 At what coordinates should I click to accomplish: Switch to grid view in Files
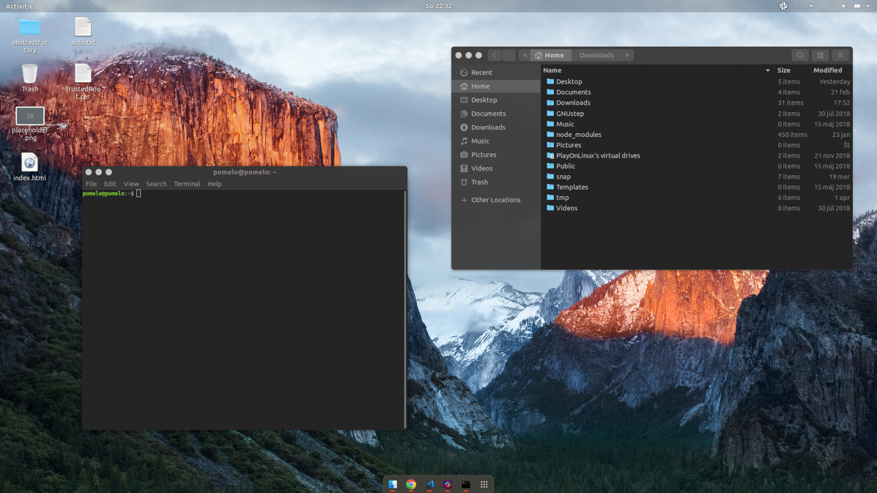(x=820, y=55)
